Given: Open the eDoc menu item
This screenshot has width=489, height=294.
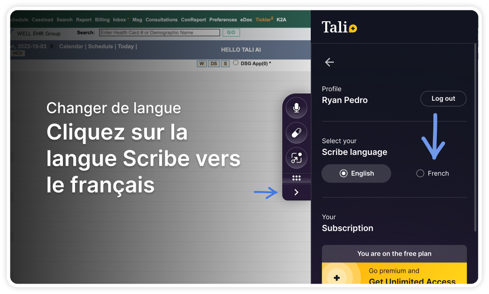Looking at the screenshot, I should [x=246, y=19].
